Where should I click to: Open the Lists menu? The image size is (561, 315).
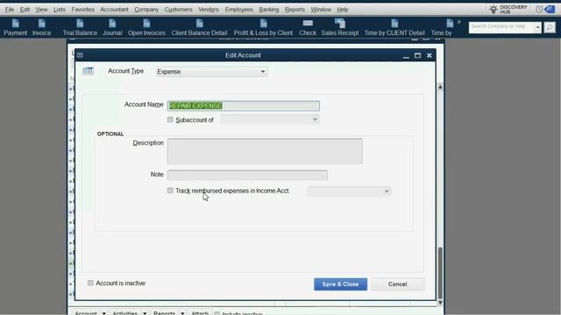click(x=60, y=10)
